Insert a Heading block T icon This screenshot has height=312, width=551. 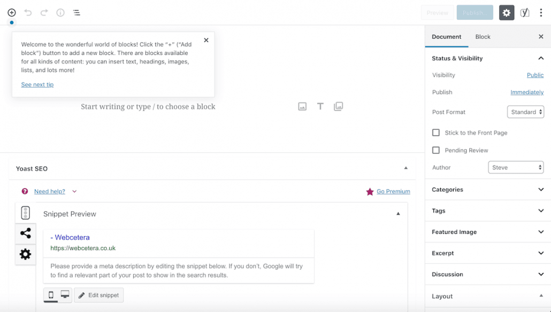pyautogui.click(x=320, y=106)
